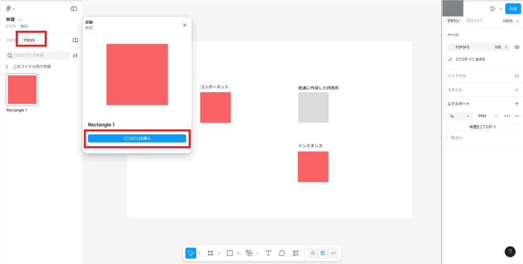This screenshot has height=264, width=523.
Task: Click the F5F5F5 page color swatch
Action: [451, 47]
